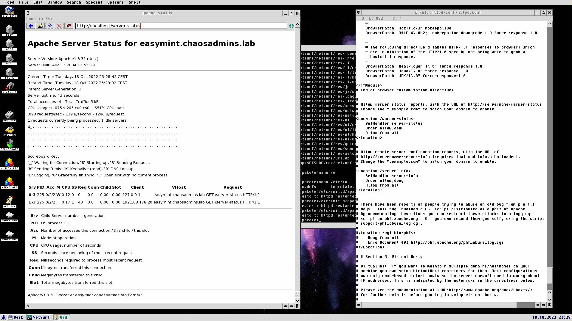Switch to Qed in the taskbar
The image size is (572, 321).
click(x=61, y=317)
